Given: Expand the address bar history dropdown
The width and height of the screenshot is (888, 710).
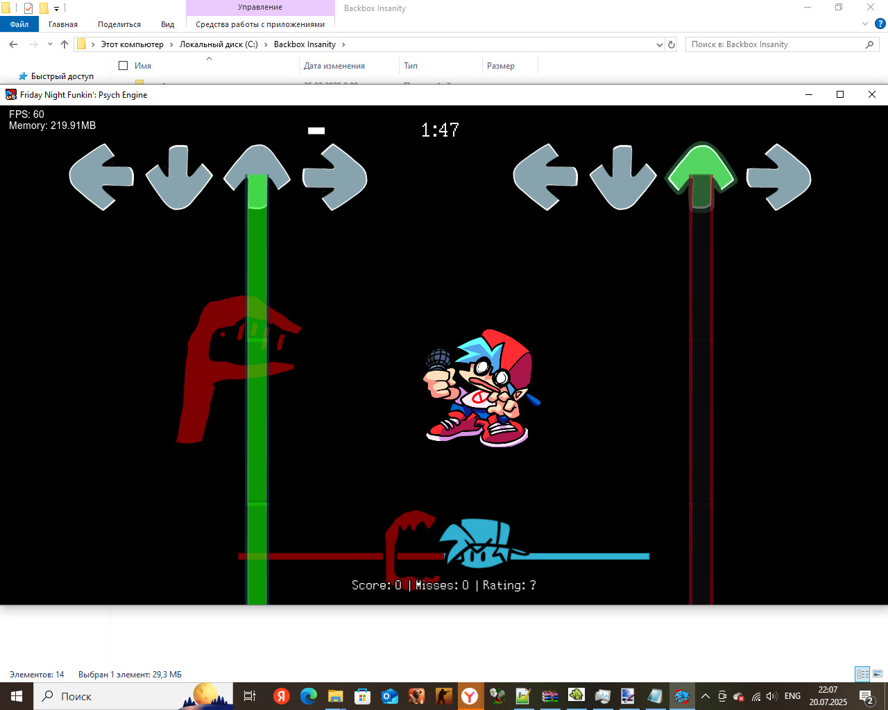Looking at the screenshot, I should click(659, 44).
